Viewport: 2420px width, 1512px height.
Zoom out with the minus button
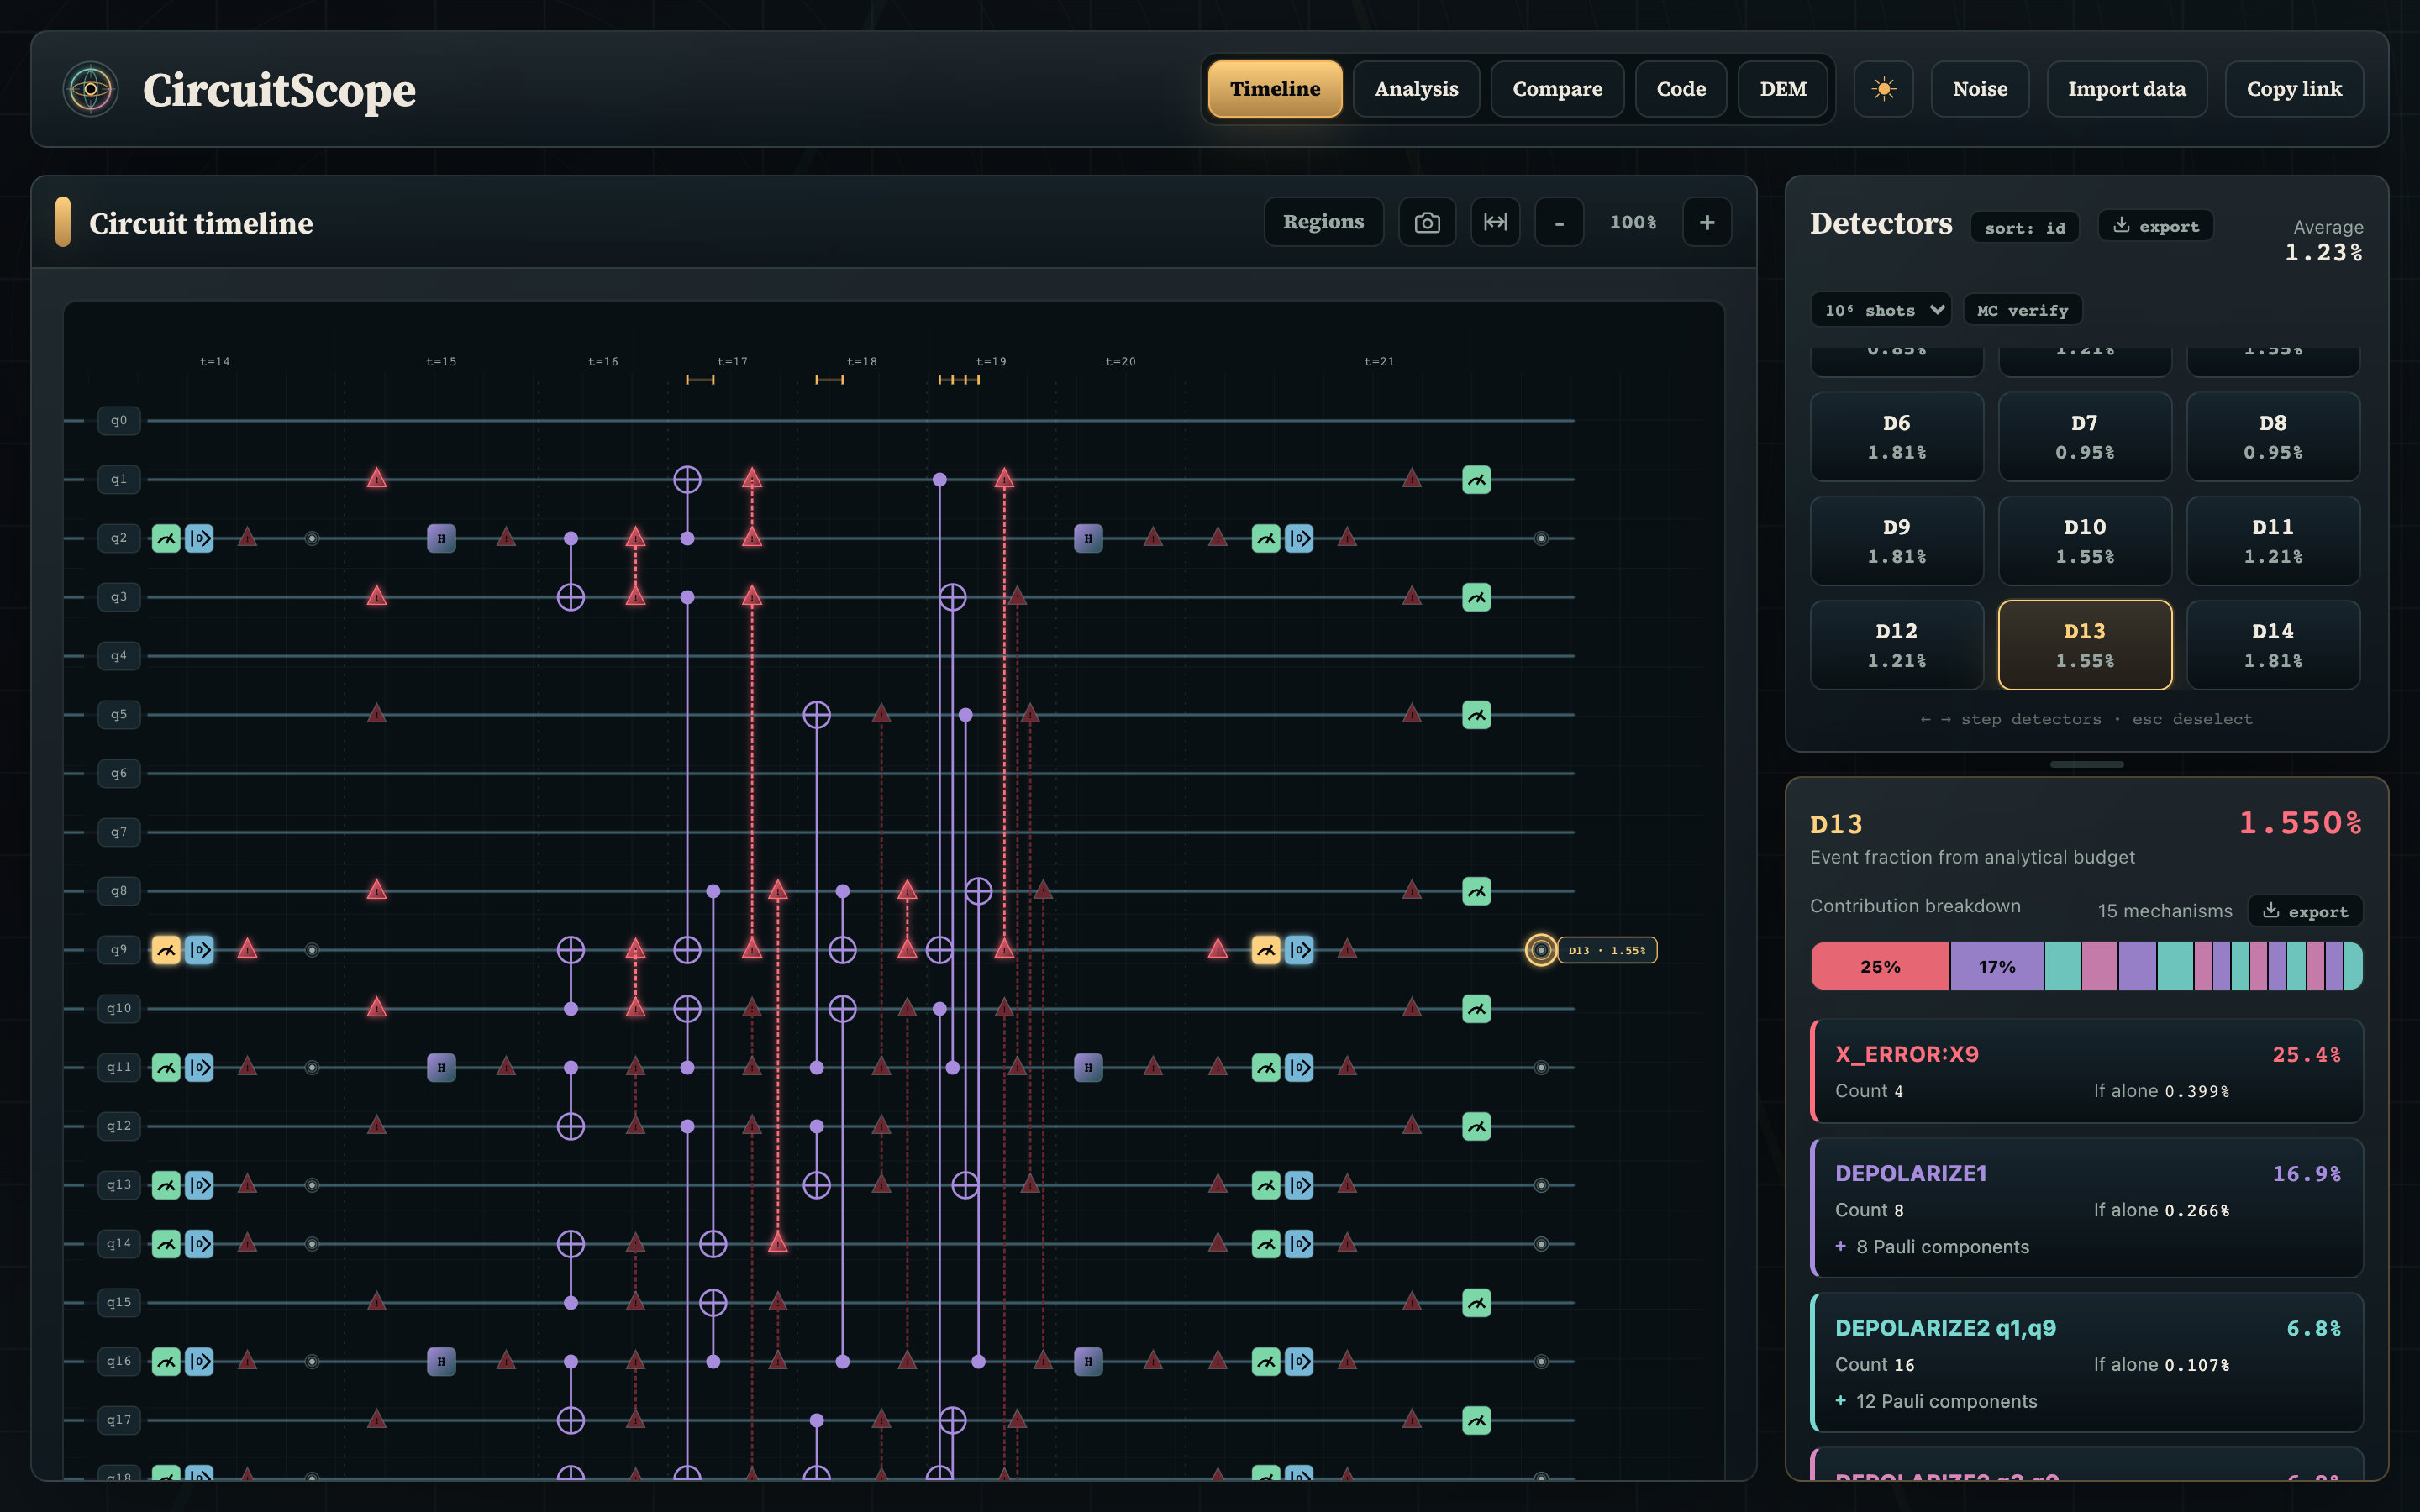point(1559,222)
